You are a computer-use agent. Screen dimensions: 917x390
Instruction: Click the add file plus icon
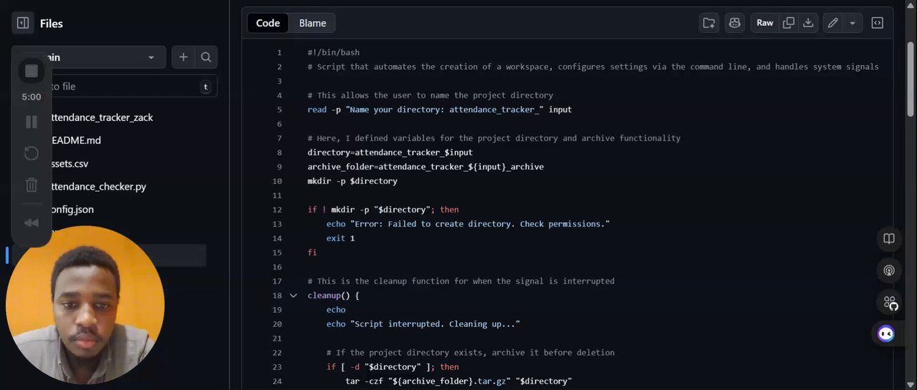[183, 57]
